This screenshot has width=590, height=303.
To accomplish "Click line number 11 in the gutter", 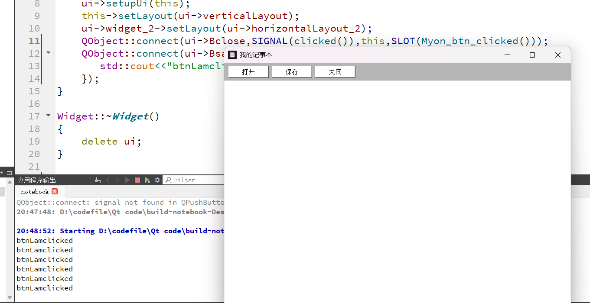I will point(34,41).
